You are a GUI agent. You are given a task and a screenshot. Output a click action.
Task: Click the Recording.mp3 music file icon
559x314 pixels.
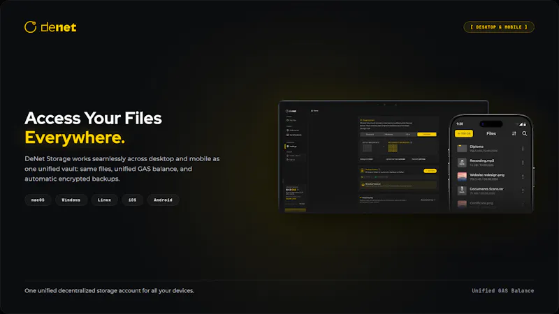(x=462, y=163)
